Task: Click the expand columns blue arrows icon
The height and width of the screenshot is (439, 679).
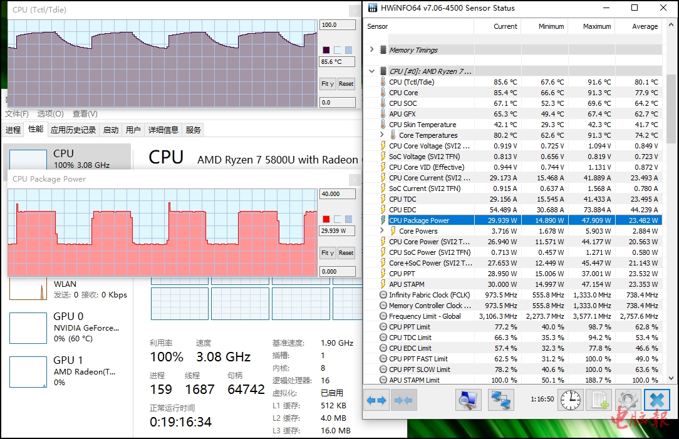Action: [x=376, y=400]
